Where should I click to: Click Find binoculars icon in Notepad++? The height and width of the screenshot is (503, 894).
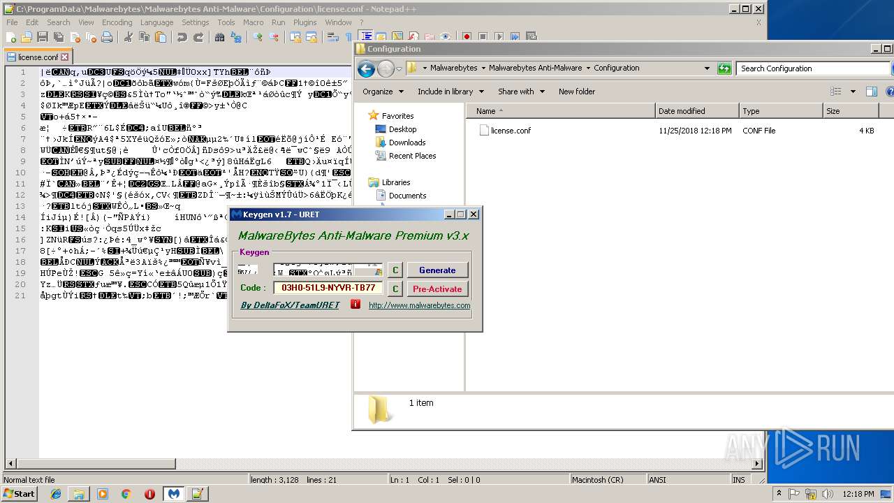point(220,37)
